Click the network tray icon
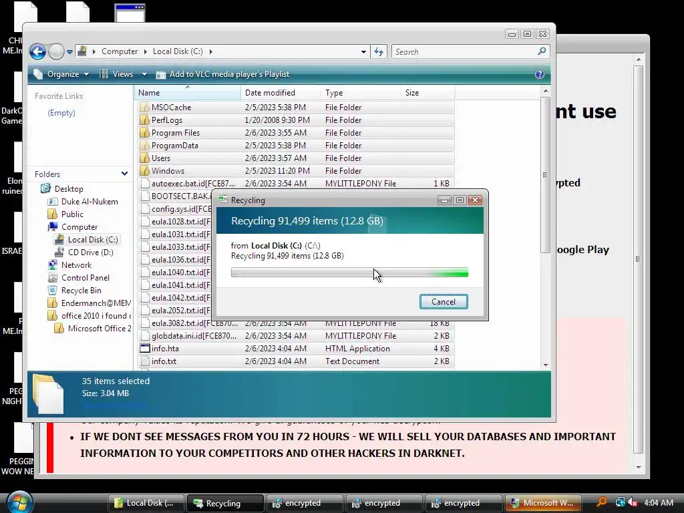This screenshot has height=513, width=684. tap(621, 502)
